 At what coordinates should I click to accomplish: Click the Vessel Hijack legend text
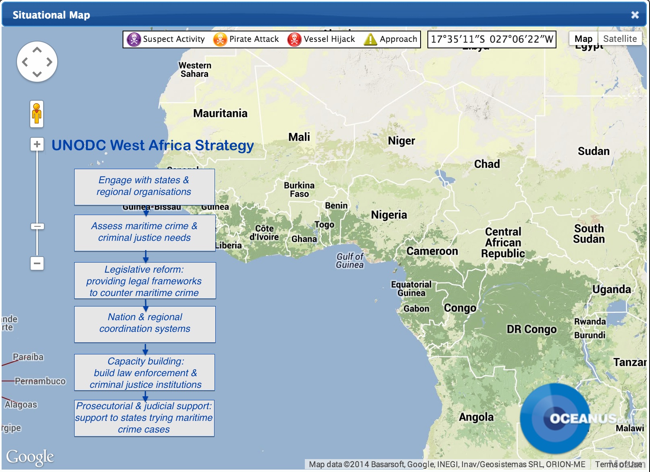point(329,39)
